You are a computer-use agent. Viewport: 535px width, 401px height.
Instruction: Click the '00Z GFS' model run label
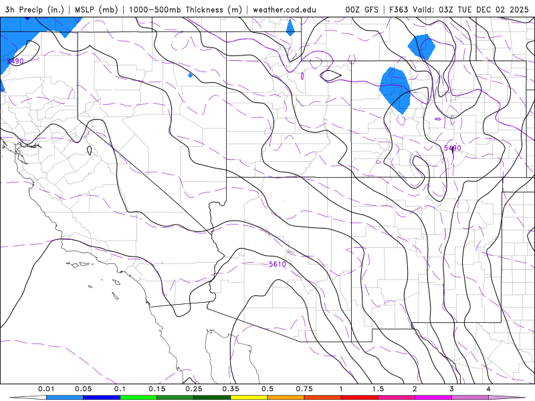(362, 9)
